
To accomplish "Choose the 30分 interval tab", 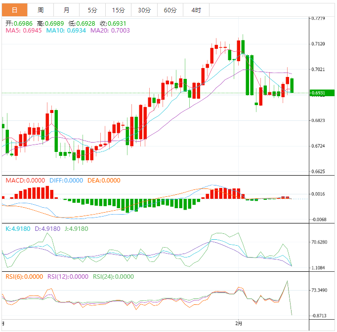I will 144,10.
